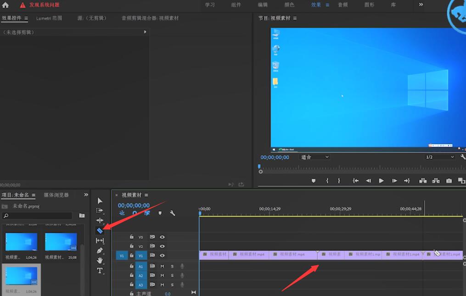Activate the Pen tool

click(100, 251)
